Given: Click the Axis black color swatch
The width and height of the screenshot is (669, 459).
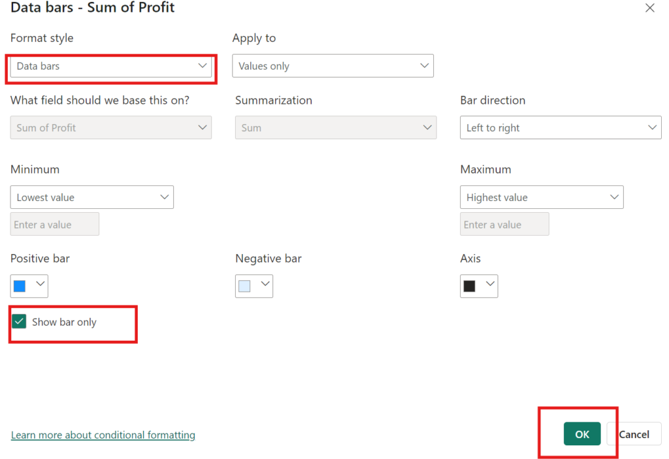Looking at the screenshot, I should (469, 286).
